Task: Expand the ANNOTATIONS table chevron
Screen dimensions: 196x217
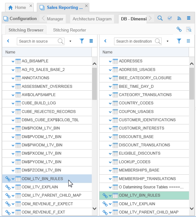Action: (13, 78)
